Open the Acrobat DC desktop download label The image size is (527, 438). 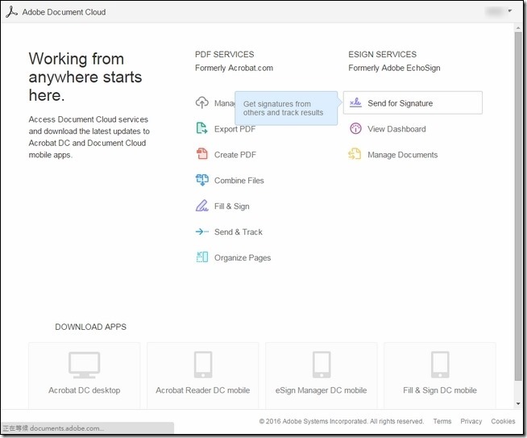(85, 390)
